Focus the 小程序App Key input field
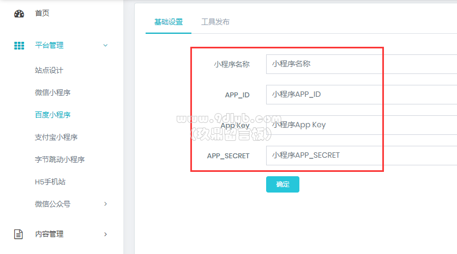This screenshot has height=254, width=457. pyautogui.click(x=362, y=125)
